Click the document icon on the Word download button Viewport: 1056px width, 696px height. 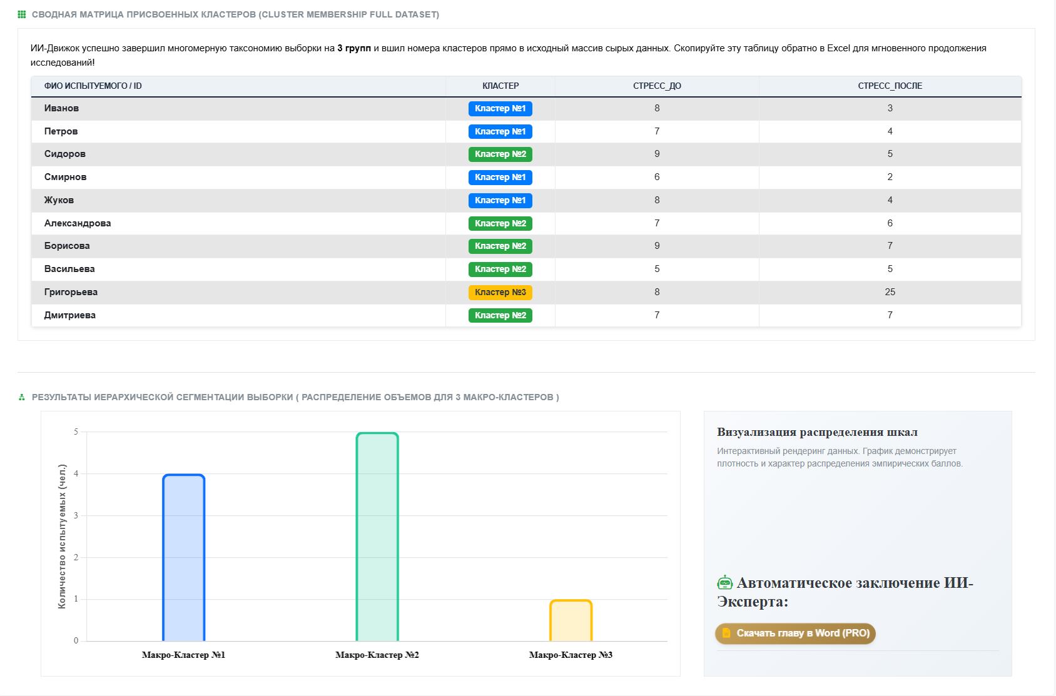pos(726,633)
